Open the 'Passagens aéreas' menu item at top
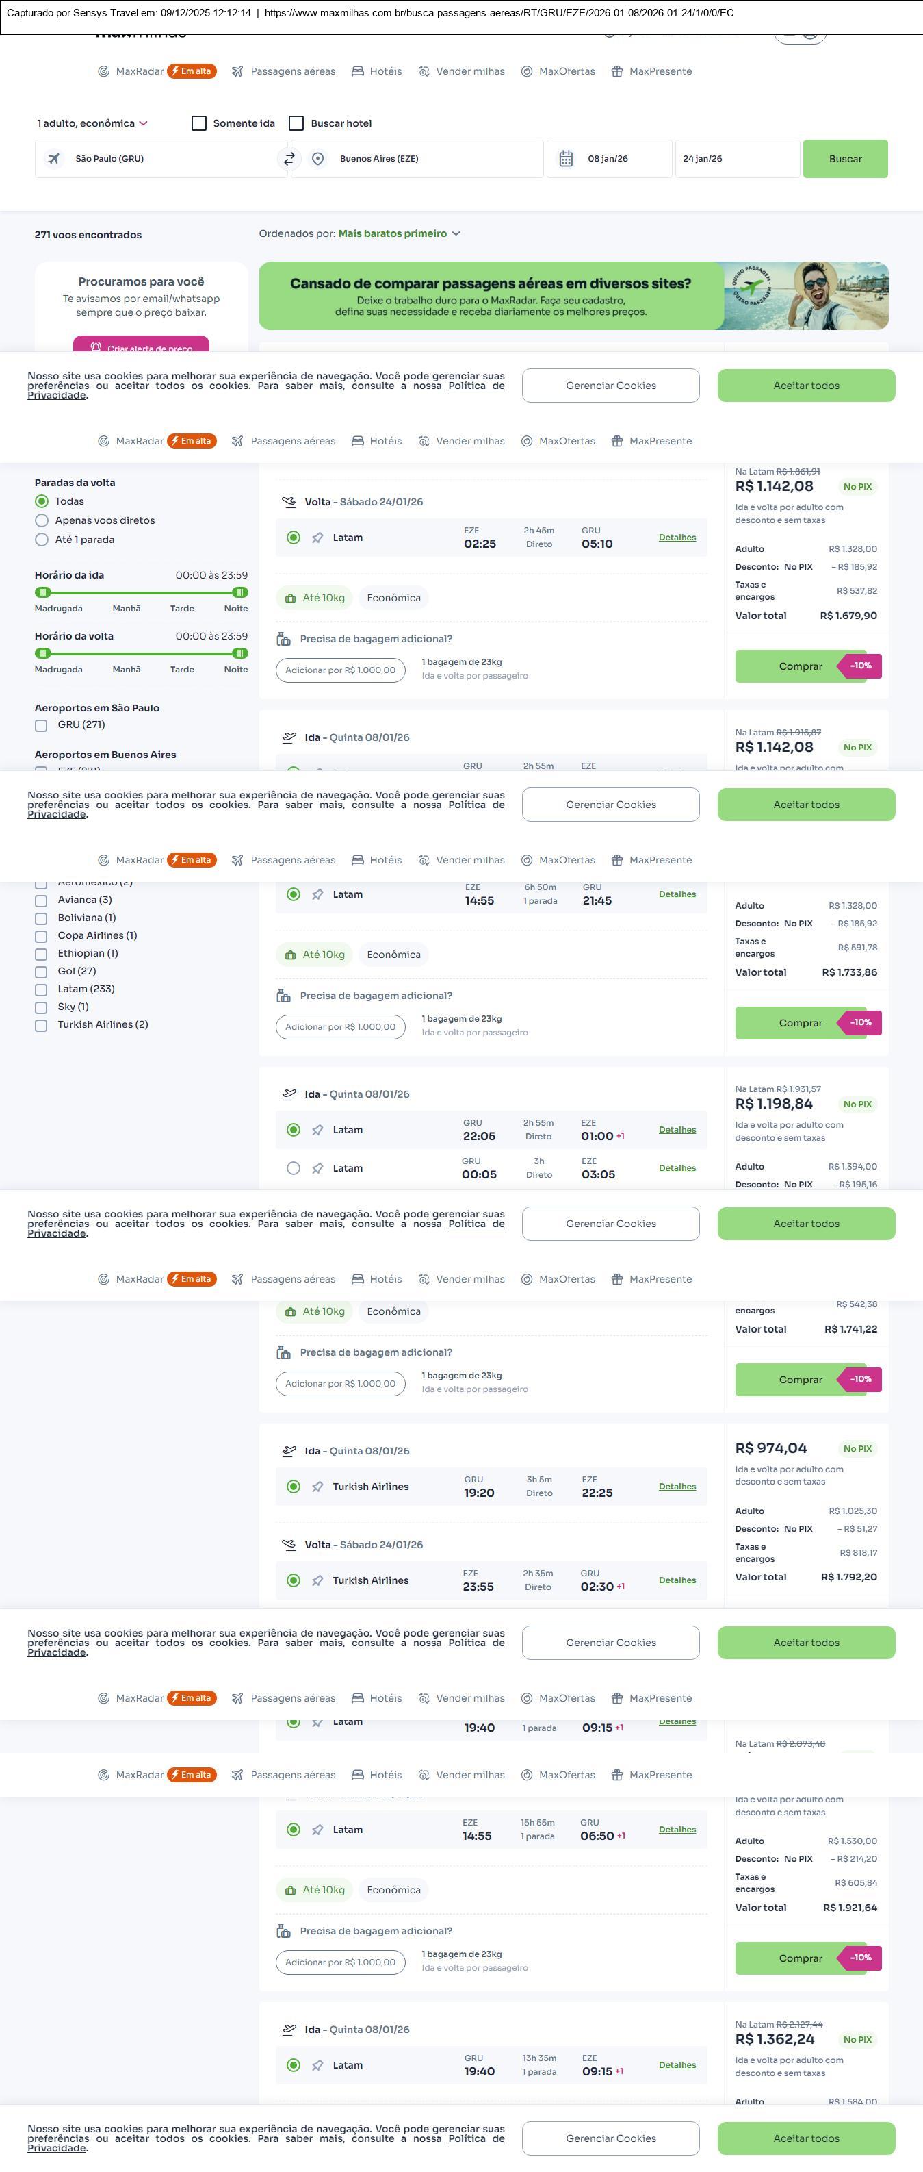The image size is (923, 2172). 292,72
